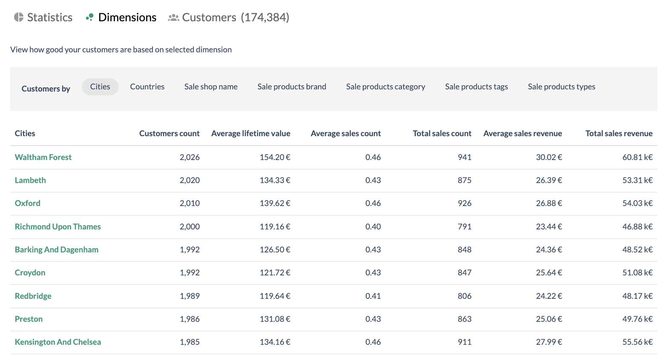Choose the Sale products brand dimension
Image resolution: width=665 pixels, height=355 pixels.
pyautogui.click(x=292, y=86)
